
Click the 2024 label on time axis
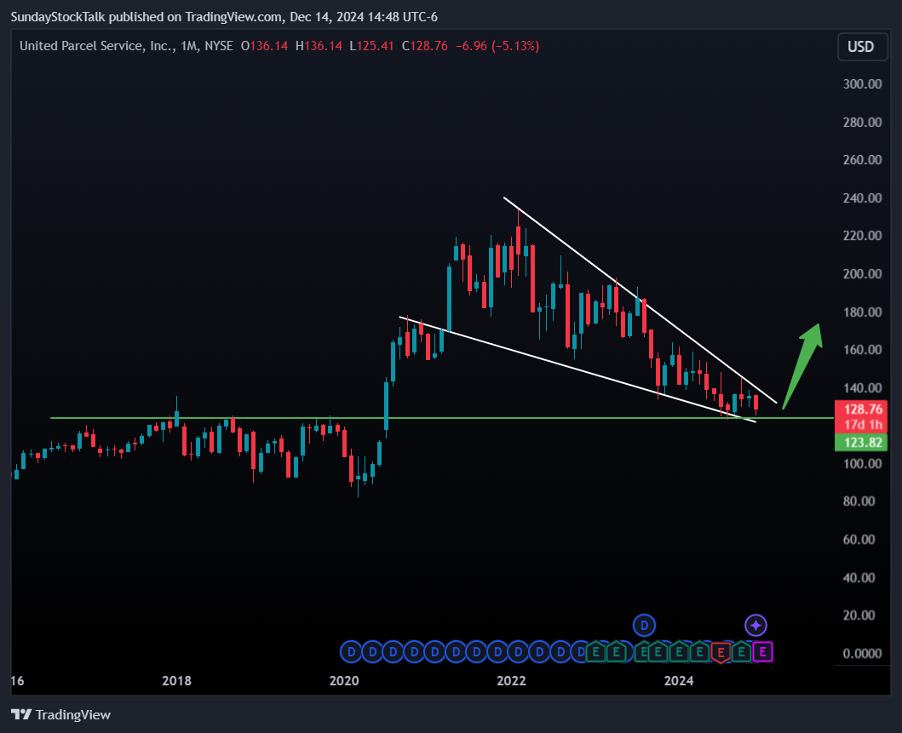coord(679,681)
